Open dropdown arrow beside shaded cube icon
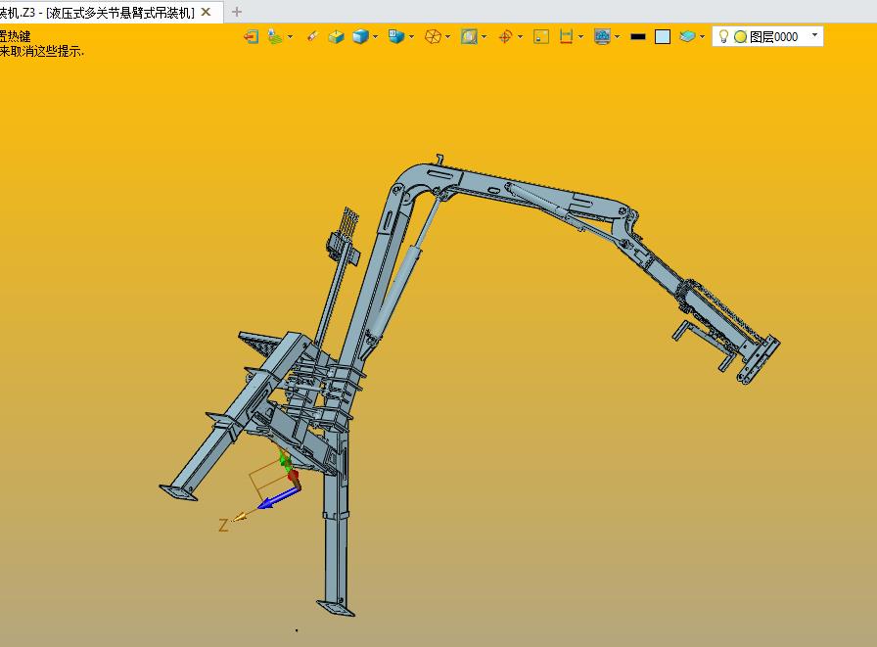The width and height of the screenshot is (877, 647). pos(375,37)
